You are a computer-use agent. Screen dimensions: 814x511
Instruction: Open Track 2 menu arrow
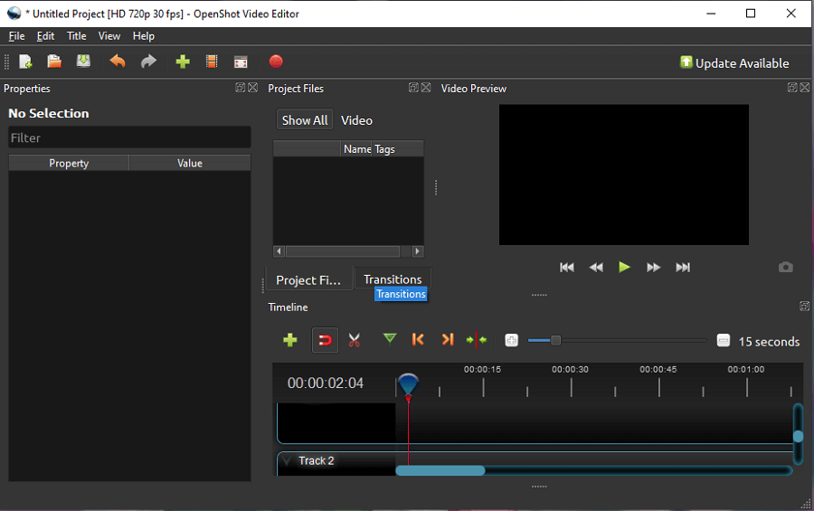tap(287, 460)
